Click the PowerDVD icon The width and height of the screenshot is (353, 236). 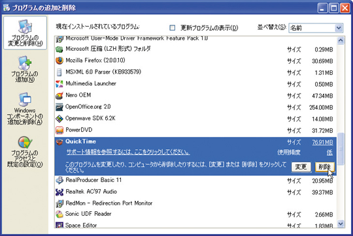(59, 130)
